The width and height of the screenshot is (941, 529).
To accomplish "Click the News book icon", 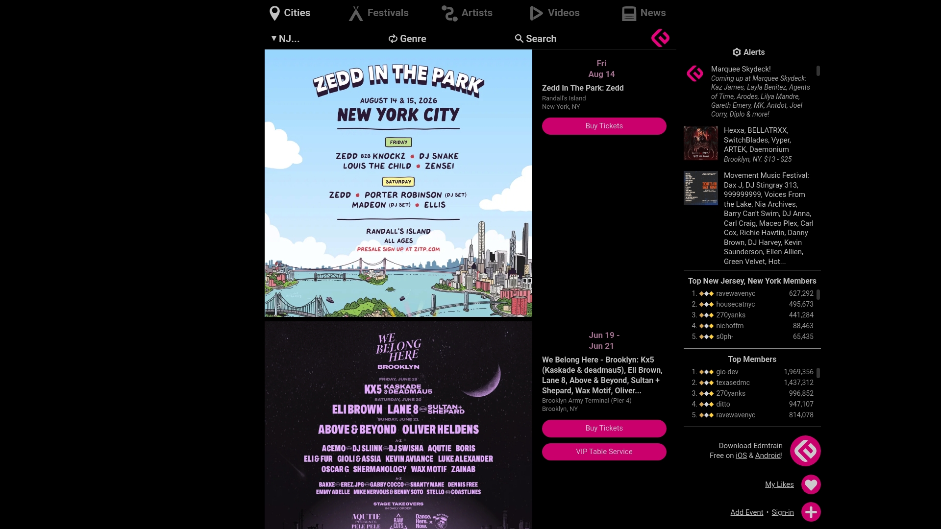I will [629, 13].
